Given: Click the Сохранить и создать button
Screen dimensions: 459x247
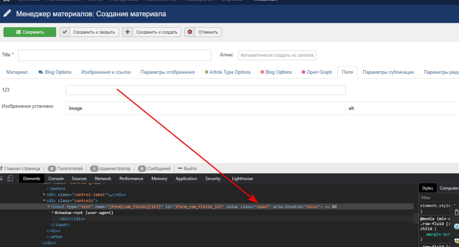Looking at the screenshot, I should tap(152, 32).
